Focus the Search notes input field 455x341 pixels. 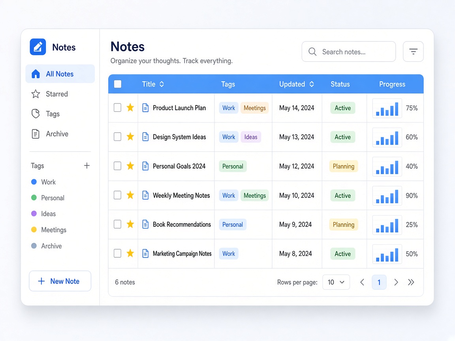point(349,52)
